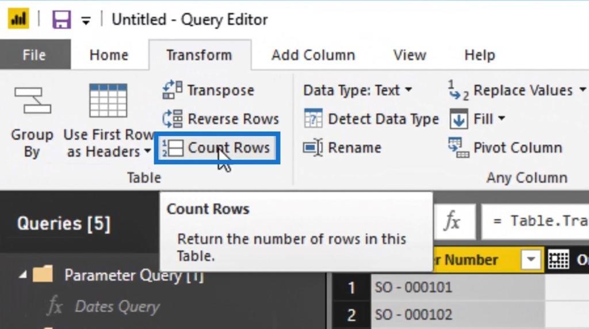589x329 pixels.
Task: Open the Data Type: Text dropdown
Action: pos(357,90)
